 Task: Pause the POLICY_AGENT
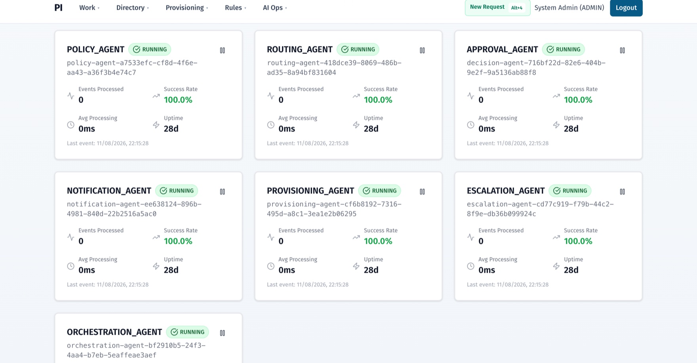click(x=222, y=50)
